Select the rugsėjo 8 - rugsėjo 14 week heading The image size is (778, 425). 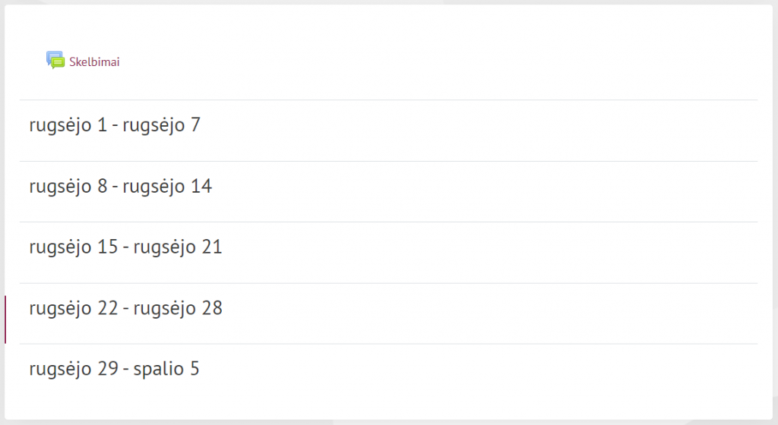[121, 187]
